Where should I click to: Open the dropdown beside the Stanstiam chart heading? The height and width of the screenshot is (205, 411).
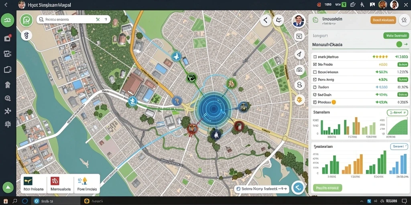click(397, 113)
